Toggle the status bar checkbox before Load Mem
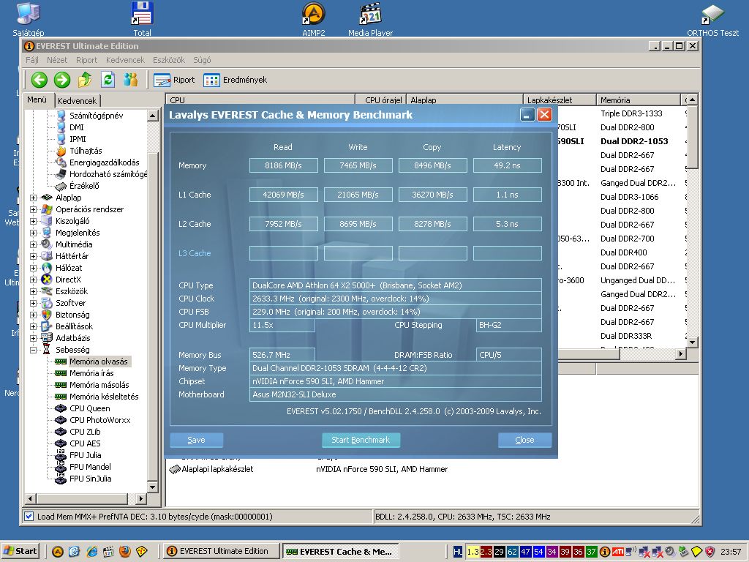 (x=29, y=516)
